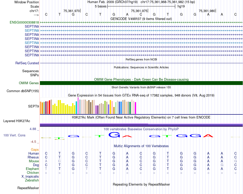Click the tallest pink bar in GTEx chart

(x=78, y=106)
